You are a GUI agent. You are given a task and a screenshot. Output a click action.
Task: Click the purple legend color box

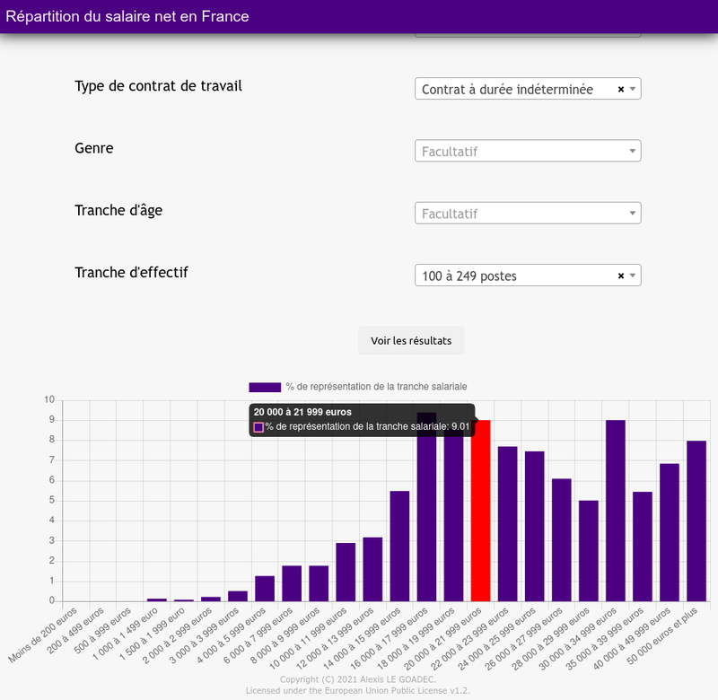pyautogui.click(x=265, y=387)
